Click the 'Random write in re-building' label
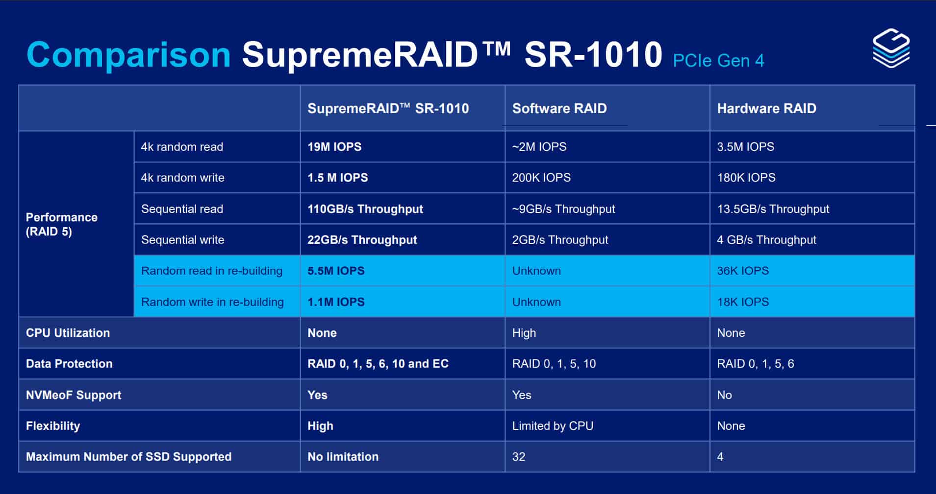This screenshot has width=936, height=494. coord(212,302)
